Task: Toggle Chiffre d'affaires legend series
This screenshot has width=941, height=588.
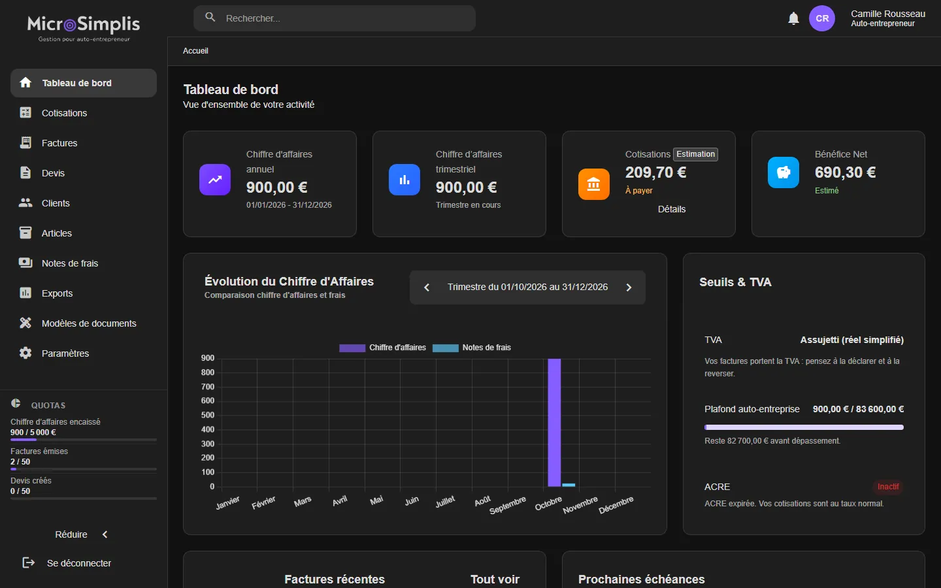Action: coord(383,348)
